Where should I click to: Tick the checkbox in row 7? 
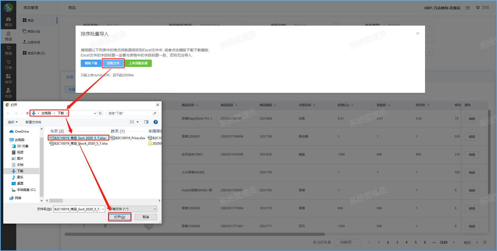pos(70,226)
